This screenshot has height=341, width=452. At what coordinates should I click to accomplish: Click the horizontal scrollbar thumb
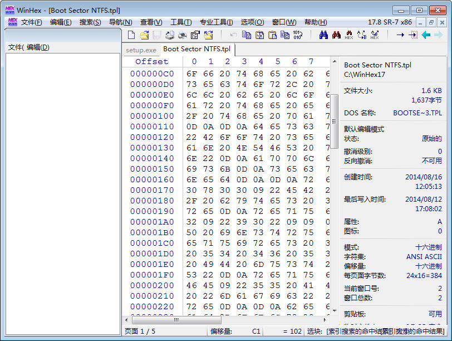pyautogui.click(x=176, y=320)
